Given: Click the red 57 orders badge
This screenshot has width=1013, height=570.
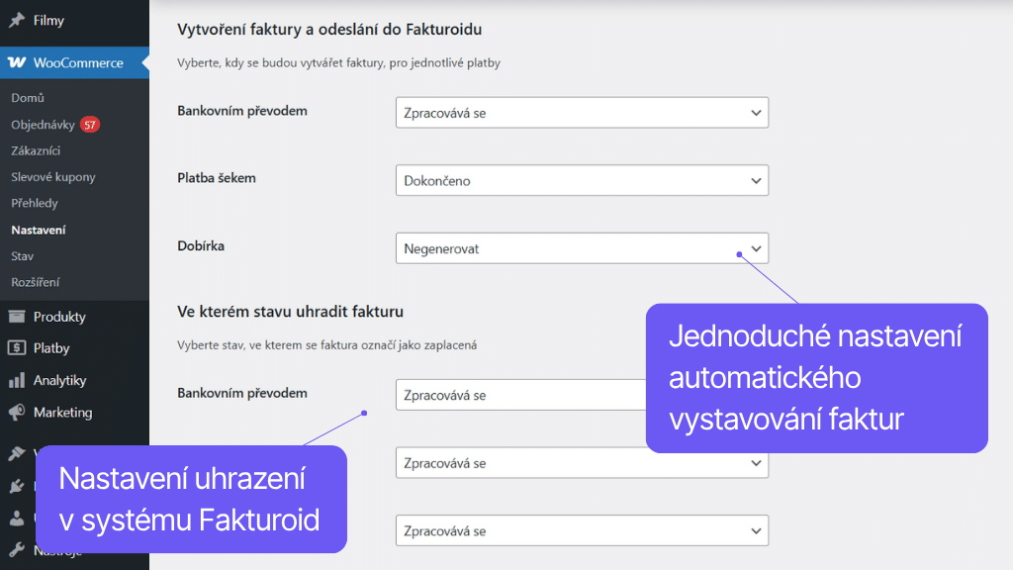Looking at the screenshot, I should pos(90,125).
